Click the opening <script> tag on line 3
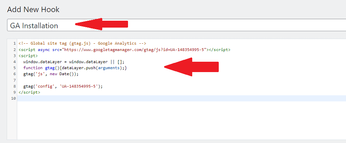The image size is (346, 143). 28,56
